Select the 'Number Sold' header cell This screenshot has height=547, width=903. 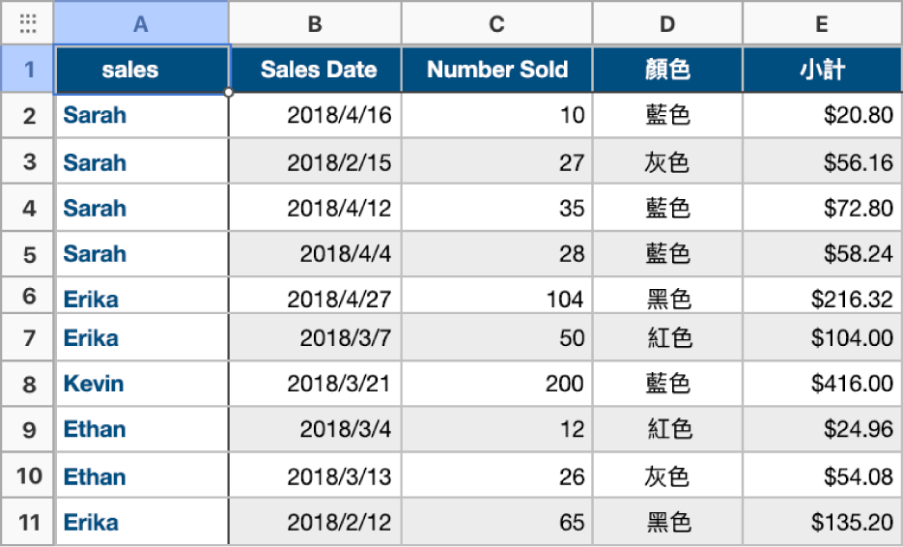496,70
